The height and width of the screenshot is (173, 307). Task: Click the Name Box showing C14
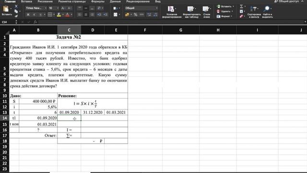coord(8,22)
